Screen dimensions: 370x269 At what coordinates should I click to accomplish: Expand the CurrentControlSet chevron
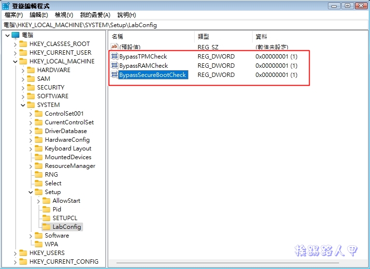(x=31, y=123)
